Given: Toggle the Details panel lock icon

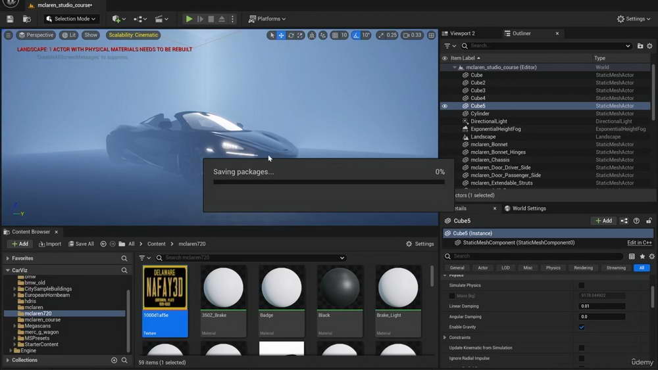Looking at the screenshot, I should 649,221.
